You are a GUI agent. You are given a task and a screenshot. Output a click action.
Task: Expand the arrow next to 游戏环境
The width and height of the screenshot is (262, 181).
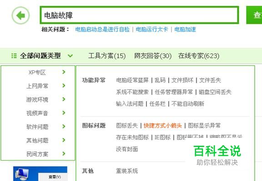click(64, 99)
